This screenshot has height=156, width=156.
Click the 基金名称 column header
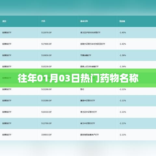coord(84,21)
